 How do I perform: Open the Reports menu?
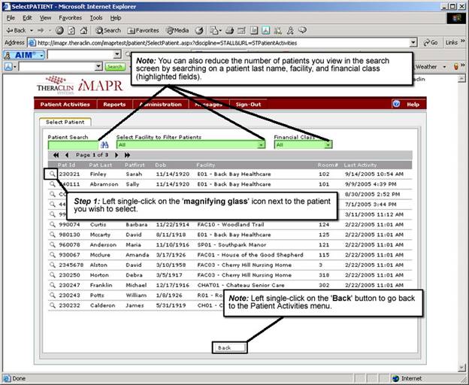[114, 105]
